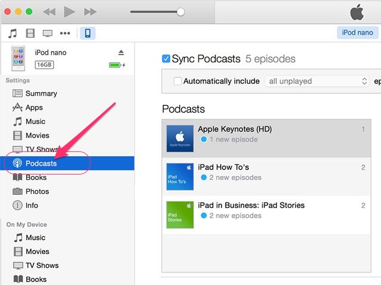
Task: Click the iPod nano button at top right
Action: coord(357,33)
